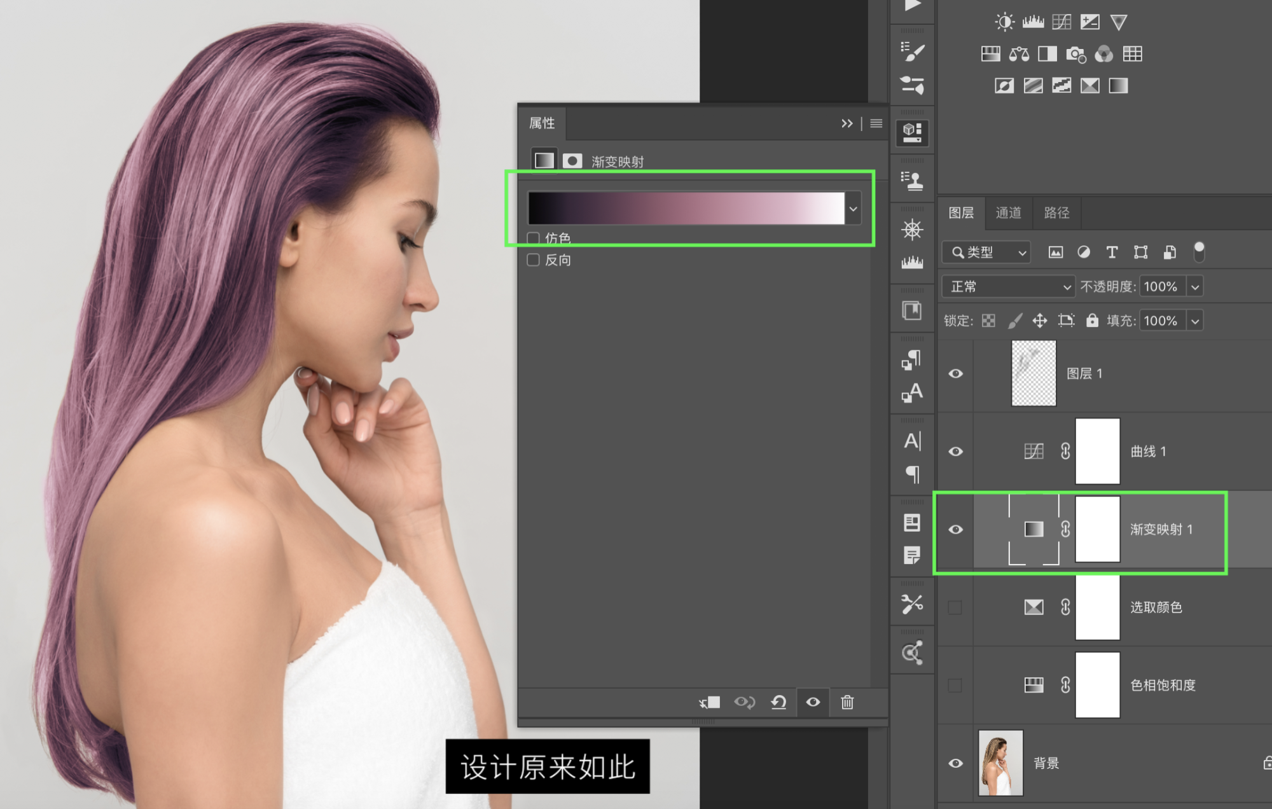Click the gradient bar to edit

(x=686, y=209)
